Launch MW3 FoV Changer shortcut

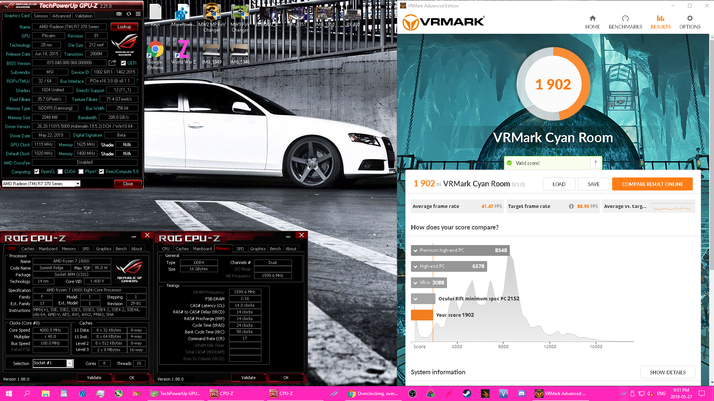click(x=240, y=18)
